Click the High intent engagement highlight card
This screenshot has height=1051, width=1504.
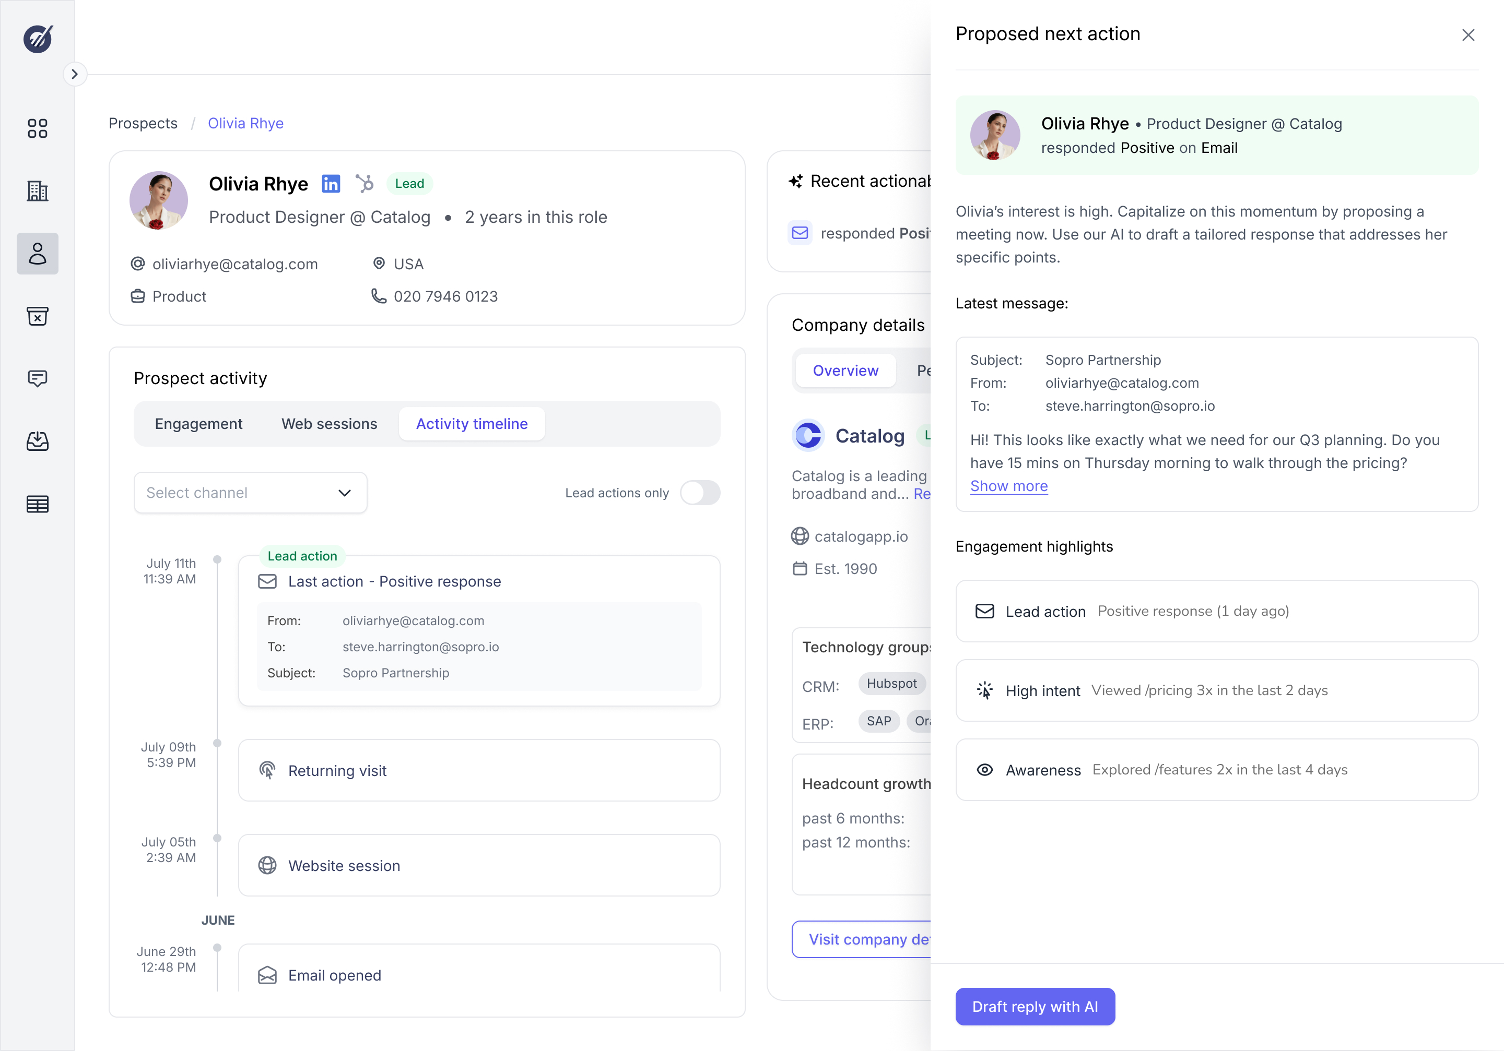1216,690
